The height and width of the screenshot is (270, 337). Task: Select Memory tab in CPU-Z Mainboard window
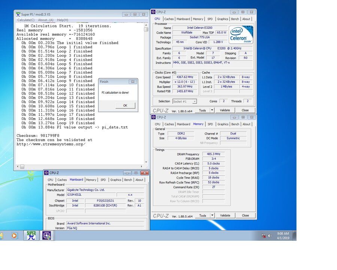tap(91, 180)
